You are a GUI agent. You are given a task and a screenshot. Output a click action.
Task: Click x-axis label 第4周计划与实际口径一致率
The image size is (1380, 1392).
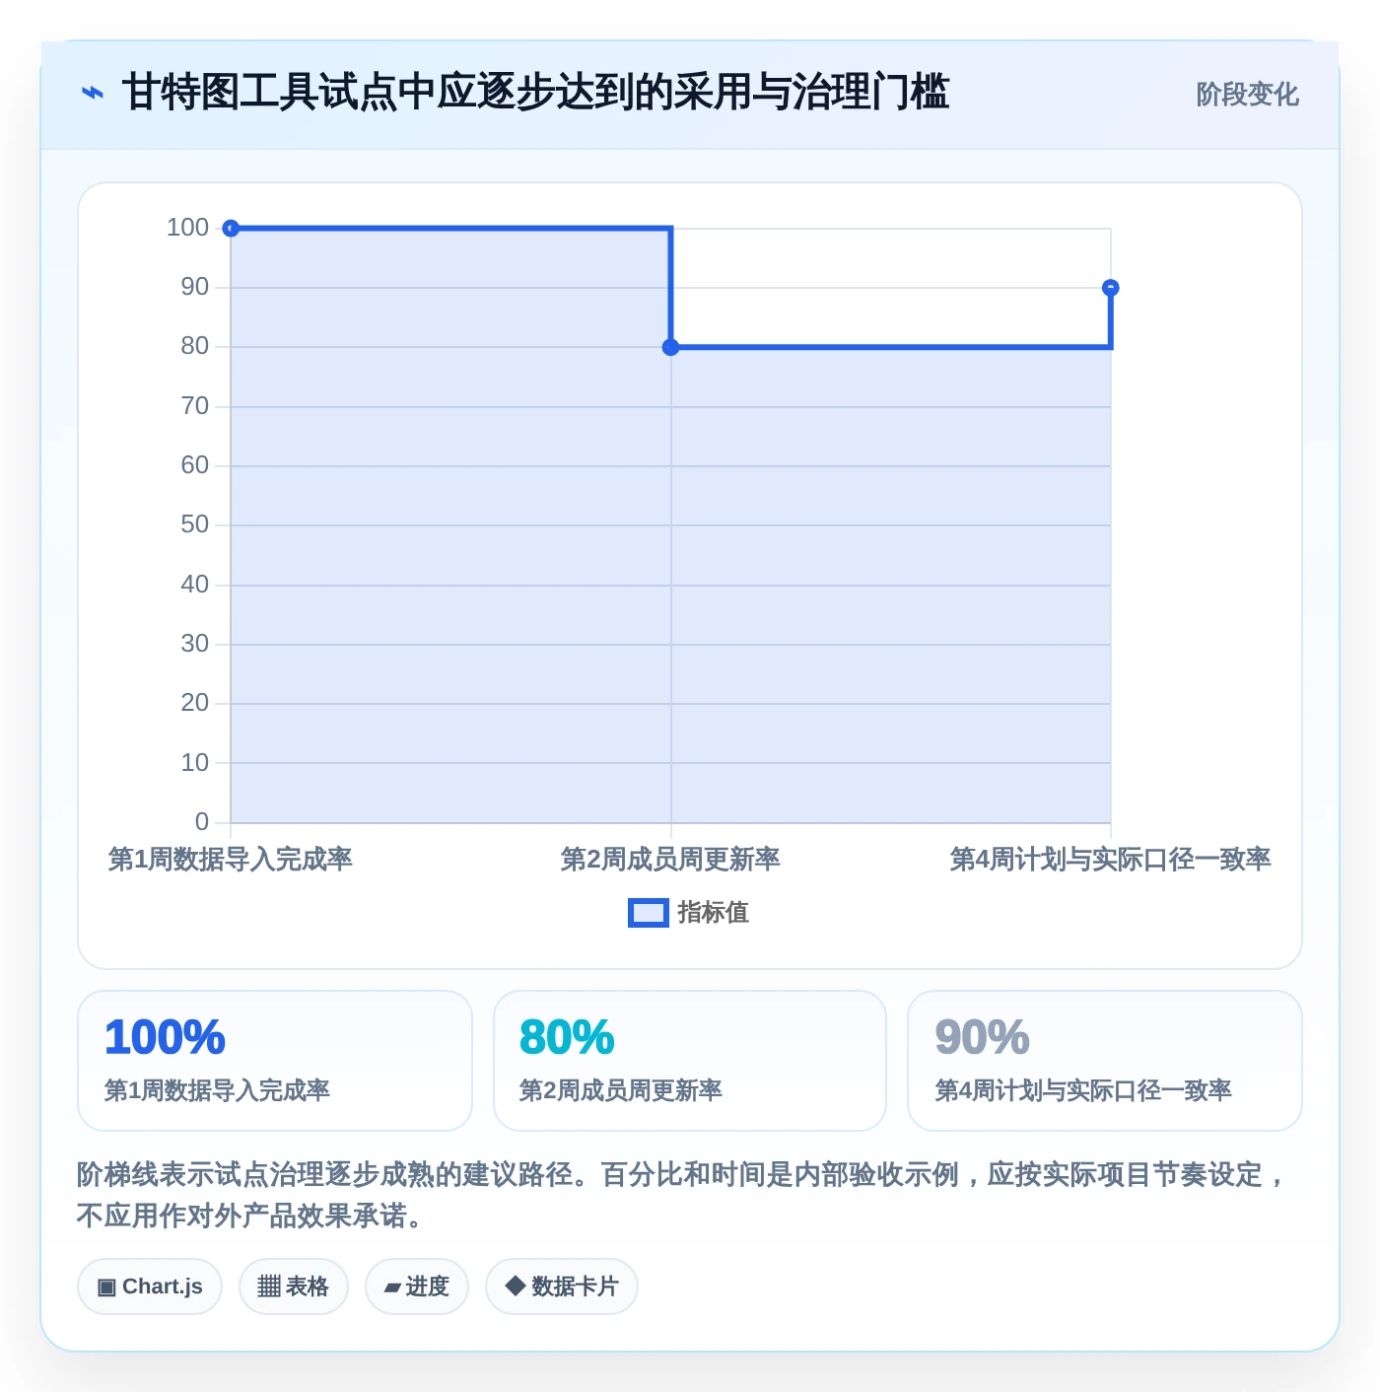pyautogui.click(x=1111, y=860)
